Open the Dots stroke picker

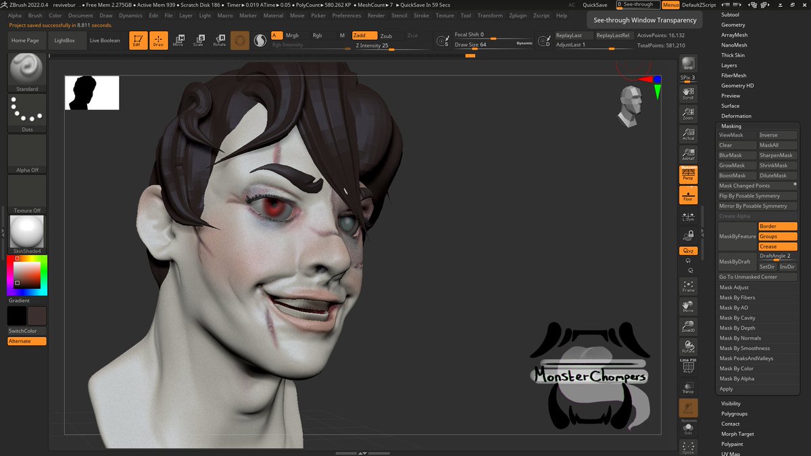(x=27, y=113)
